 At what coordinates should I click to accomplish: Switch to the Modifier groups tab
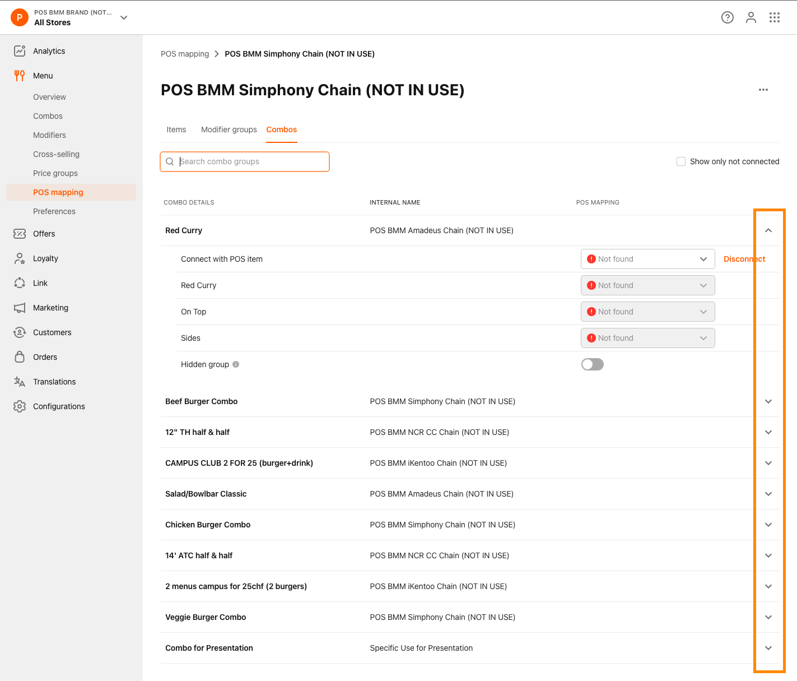click(229, 129)
